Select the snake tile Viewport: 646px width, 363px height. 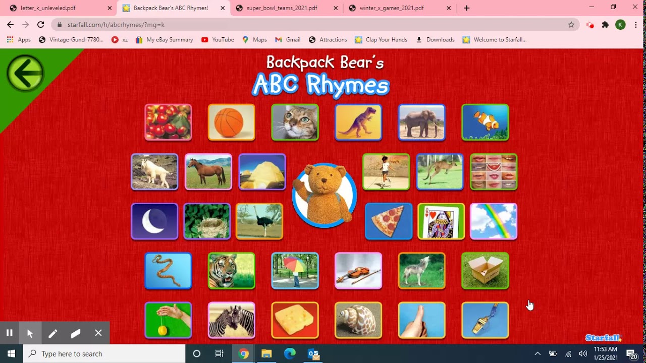pyautogui.click(x=168, y=271)
